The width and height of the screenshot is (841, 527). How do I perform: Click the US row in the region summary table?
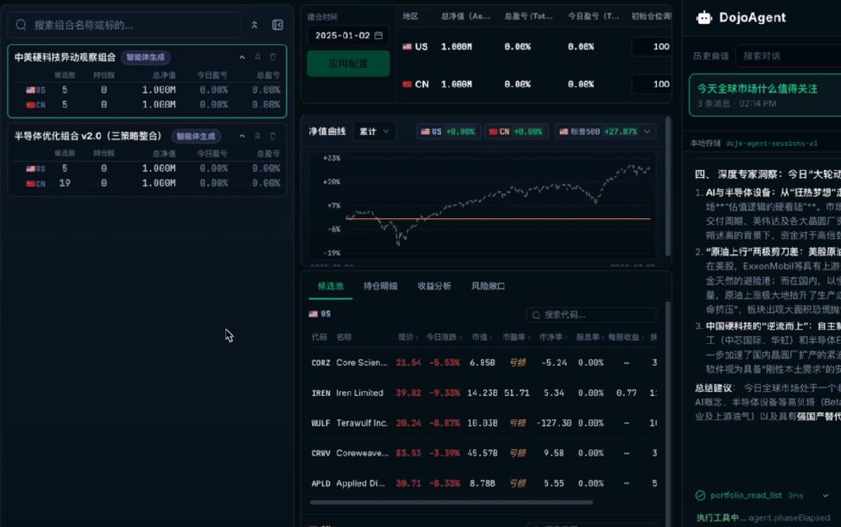[534, 47]
